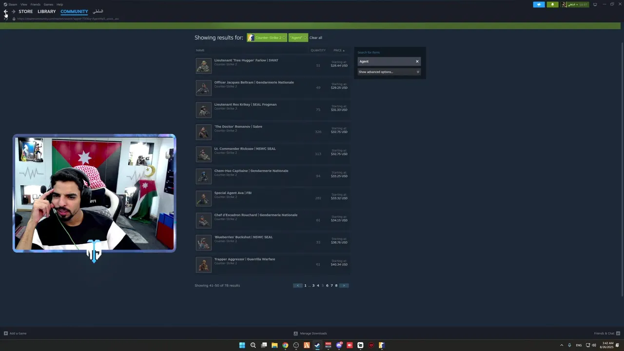The width and height of the screenshot is (624, 351).
Task: Click Add a Game button
Action: (15, 333)
